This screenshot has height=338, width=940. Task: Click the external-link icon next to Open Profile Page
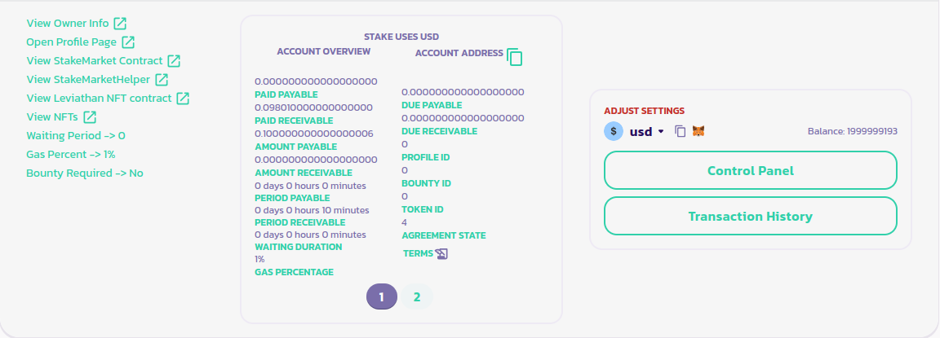(128, 42)
